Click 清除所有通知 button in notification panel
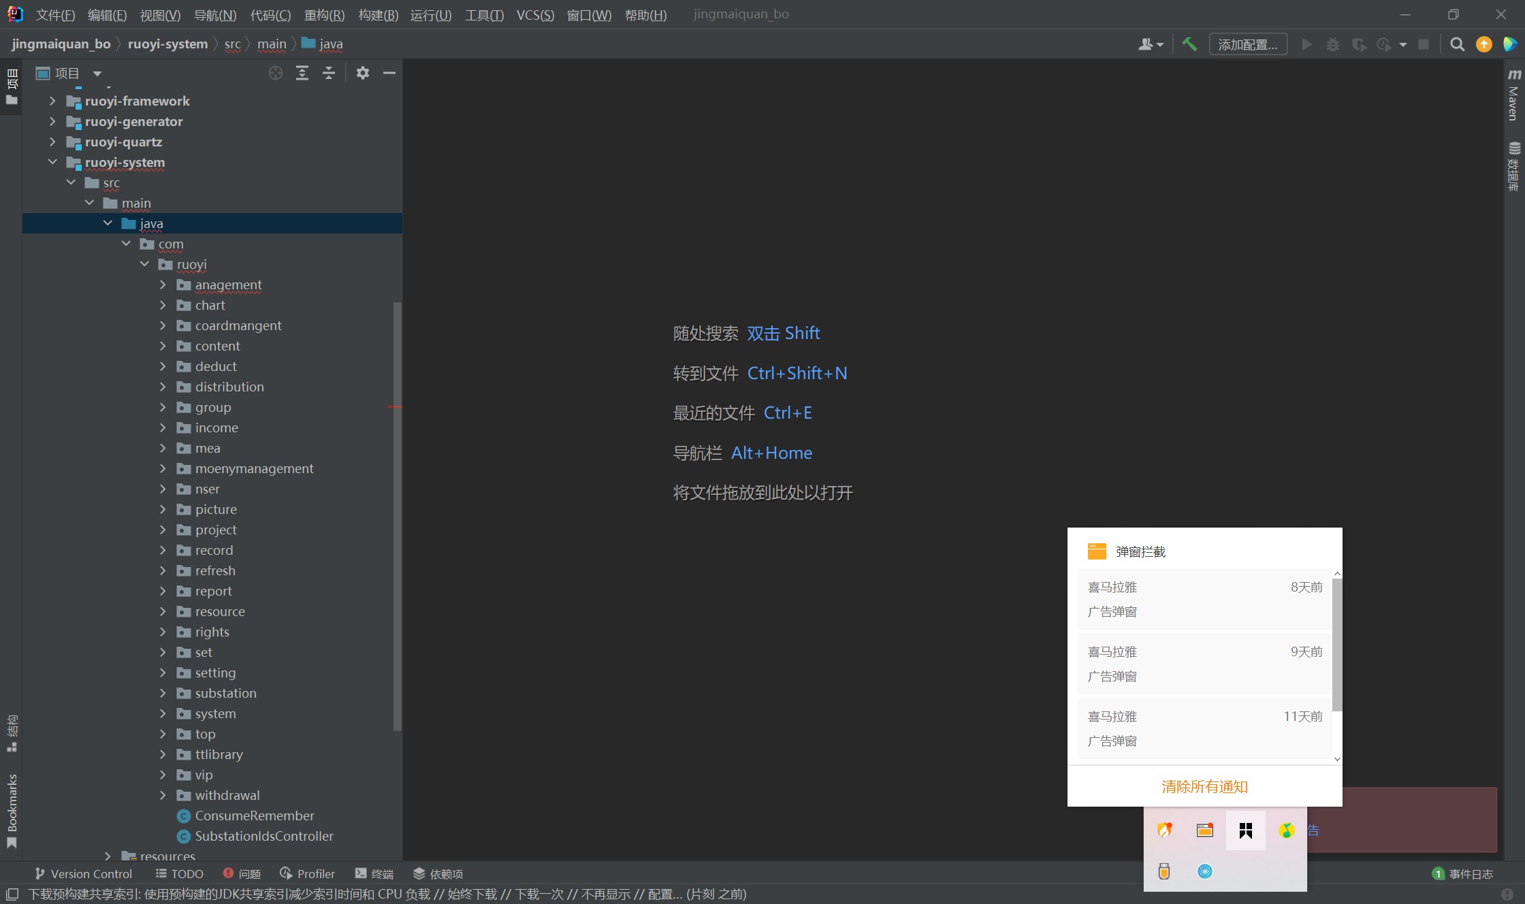 click(1203, 786)
